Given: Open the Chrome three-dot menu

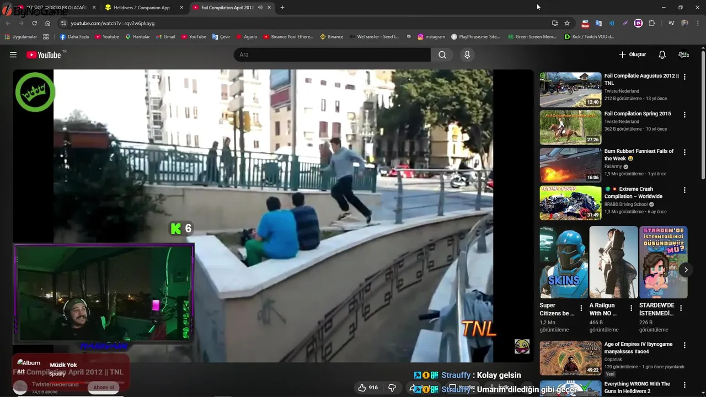Looking at the screenshot, I should pyautogui.click(x=698, y=23).
